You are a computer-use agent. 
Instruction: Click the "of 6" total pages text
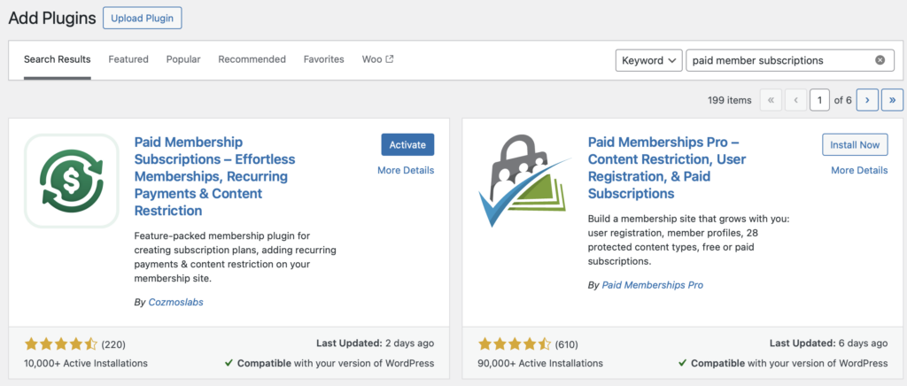click(x=843, y=100)
